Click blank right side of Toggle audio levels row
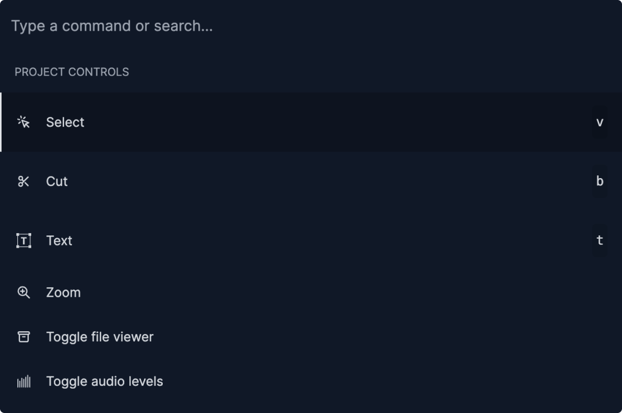This screenshot has height=413, width=622. (x=446, y=381)
